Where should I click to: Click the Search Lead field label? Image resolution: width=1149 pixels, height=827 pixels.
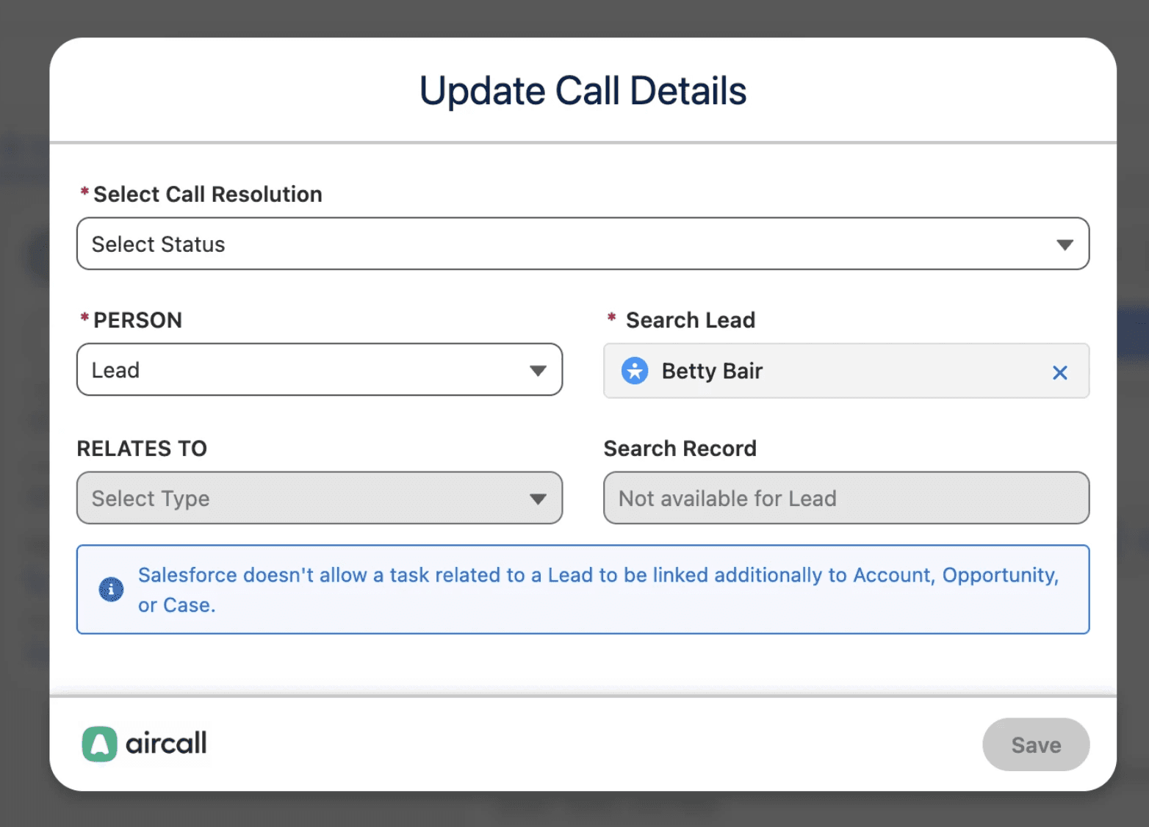690,319
